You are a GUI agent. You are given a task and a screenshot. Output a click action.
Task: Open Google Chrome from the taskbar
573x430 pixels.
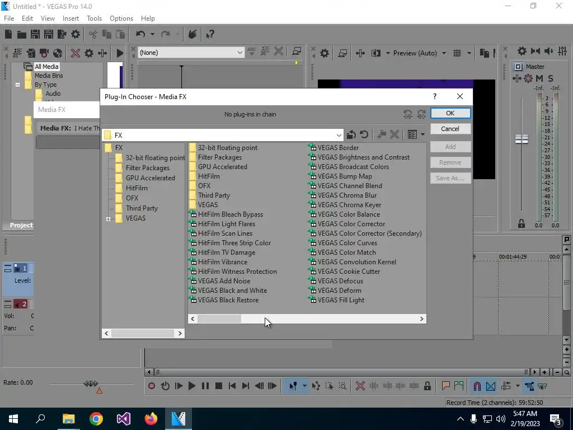click(96, 419)
